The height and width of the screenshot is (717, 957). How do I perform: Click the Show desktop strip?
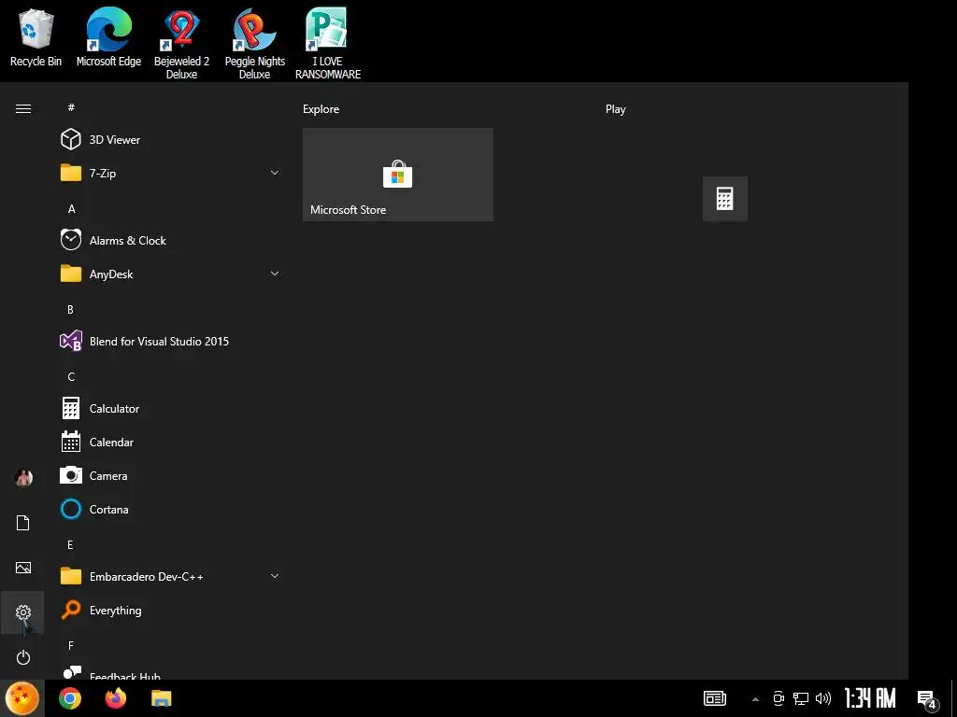click(x=954, y=698)
